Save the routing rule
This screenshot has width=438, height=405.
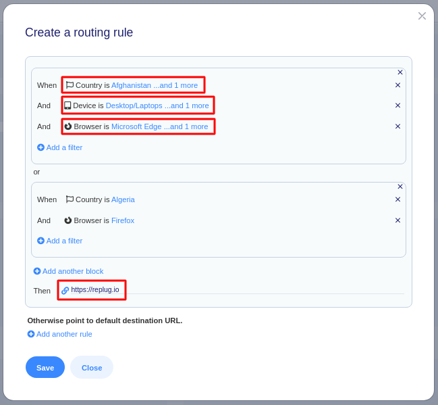click(x=45, y=367)
